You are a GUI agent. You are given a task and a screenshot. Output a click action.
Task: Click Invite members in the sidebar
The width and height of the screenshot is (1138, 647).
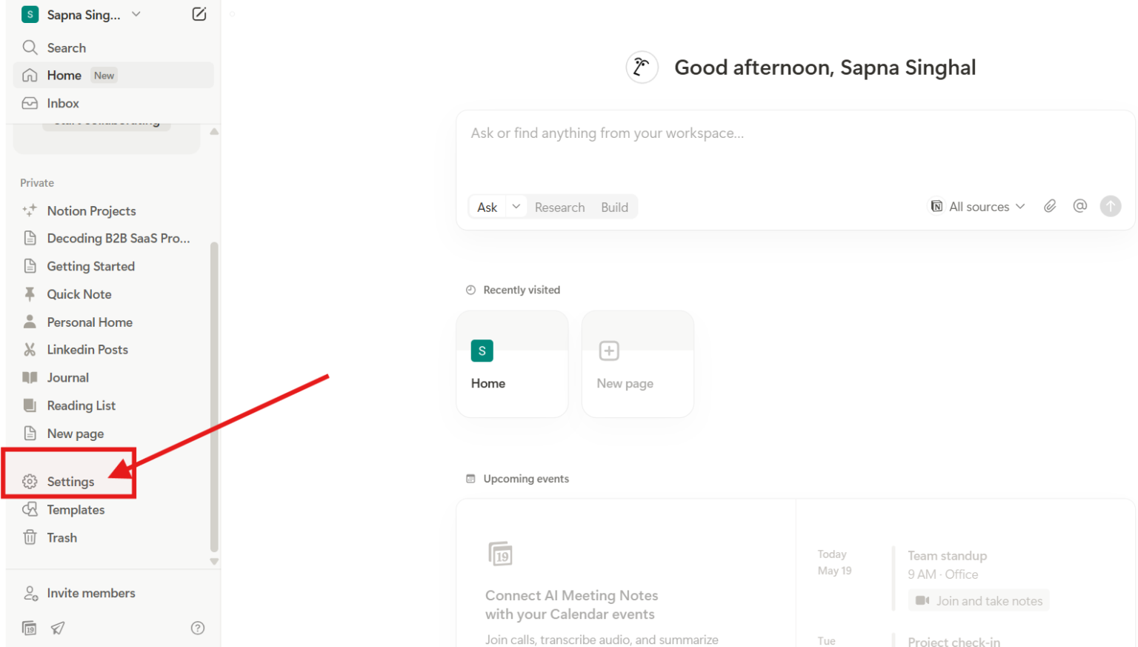click(x=90, y=593)
